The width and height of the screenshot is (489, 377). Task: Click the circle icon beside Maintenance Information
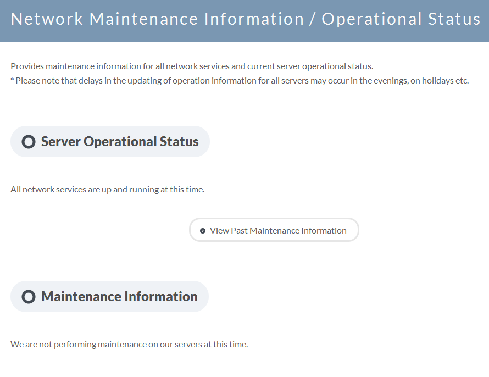pyautogui.click(x=29, y=297)
